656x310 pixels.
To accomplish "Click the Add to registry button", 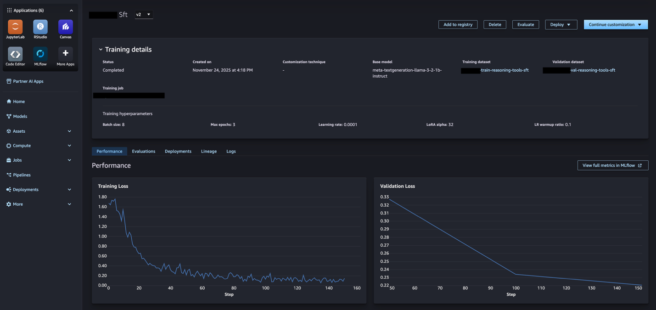I will tap(458, 25).
